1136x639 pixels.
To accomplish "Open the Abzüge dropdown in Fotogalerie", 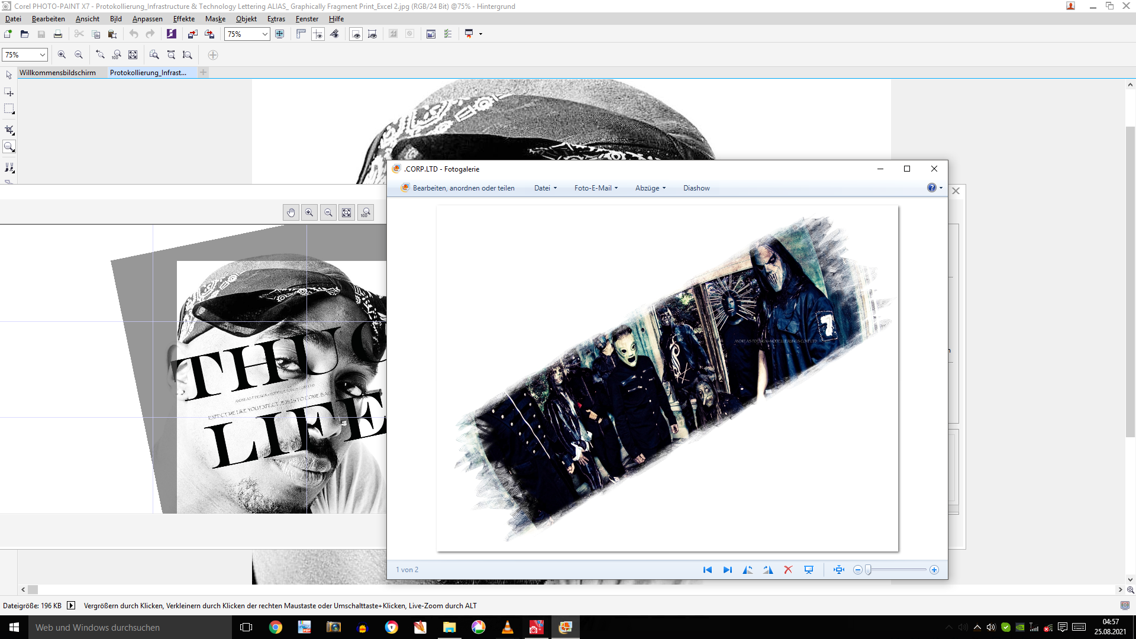I will coord(650,188).
